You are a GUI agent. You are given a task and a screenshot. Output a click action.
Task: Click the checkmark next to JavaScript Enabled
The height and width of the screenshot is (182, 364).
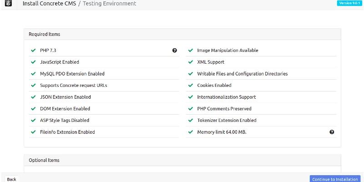coord(33,62)
